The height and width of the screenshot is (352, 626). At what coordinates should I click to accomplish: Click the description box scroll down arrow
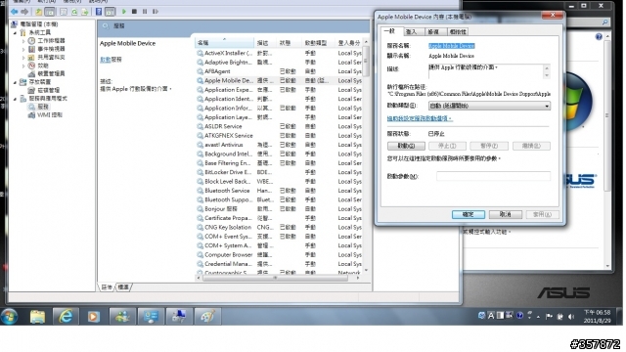point(547,75)
